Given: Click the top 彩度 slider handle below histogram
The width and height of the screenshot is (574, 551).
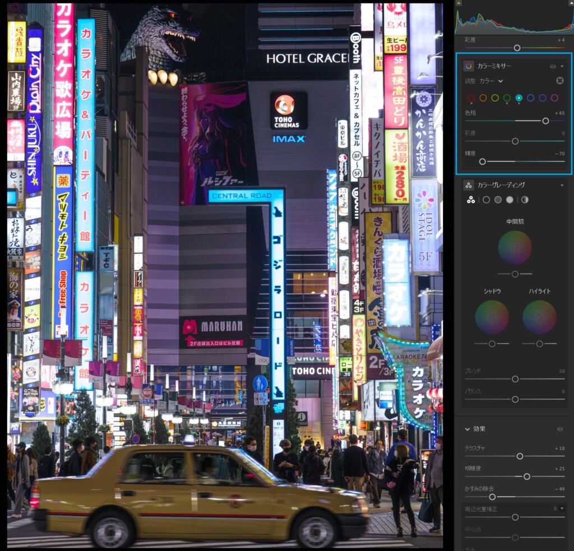Looking at the screenshot, I should [517, 48].
